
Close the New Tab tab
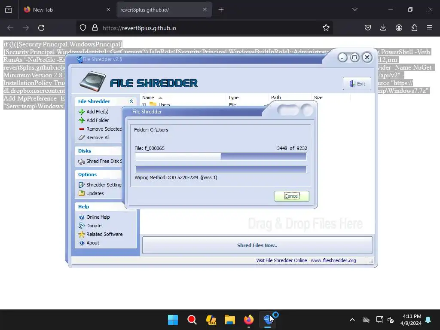[x=108, y=9]
